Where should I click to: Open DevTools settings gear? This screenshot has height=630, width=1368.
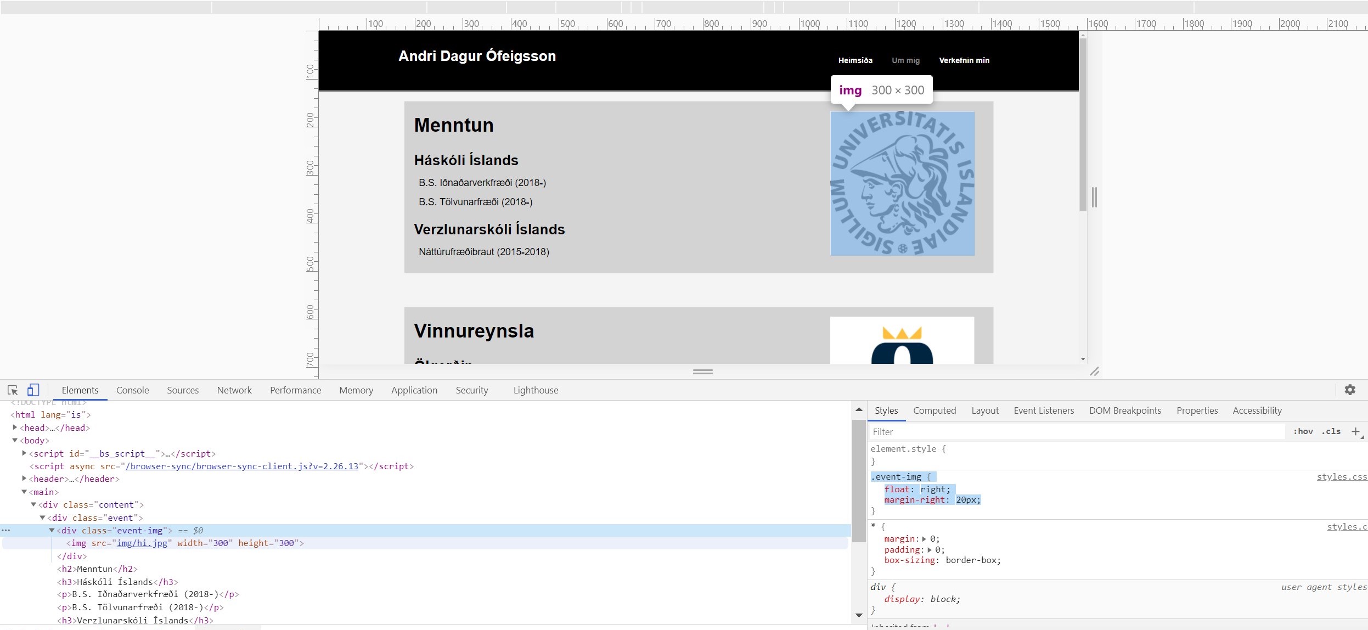click(x=1350, y=390)
